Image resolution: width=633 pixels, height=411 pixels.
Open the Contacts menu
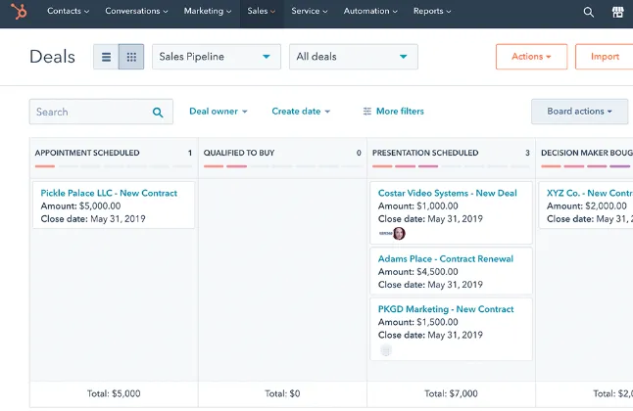pyautogui.click(x=69, y=12)
